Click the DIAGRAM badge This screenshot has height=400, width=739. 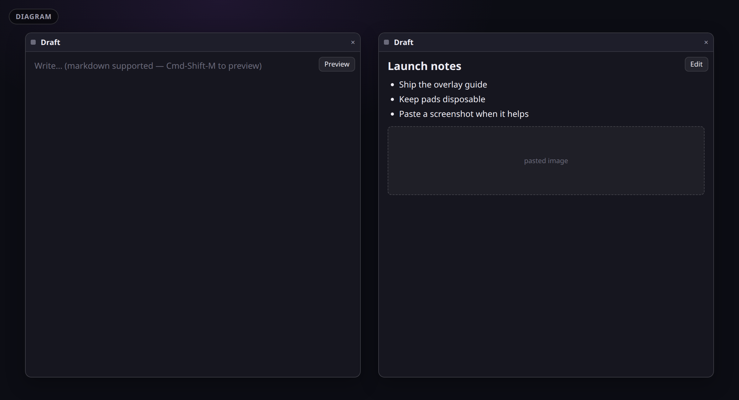[34, 17]
